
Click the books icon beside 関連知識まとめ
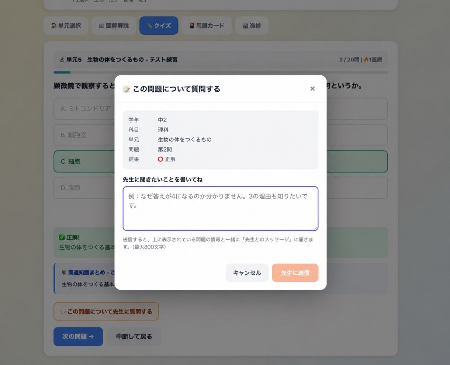tap(64, 272)
